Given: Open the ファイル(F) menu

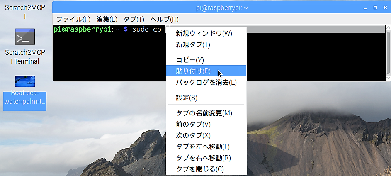Looking at the screenshot, I should (x=73, y=19).
